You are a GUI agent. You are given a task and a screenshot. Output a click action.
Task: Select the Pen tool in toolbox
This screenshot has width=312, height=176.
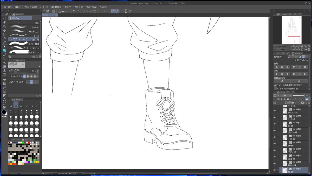(x=4, y=47)
